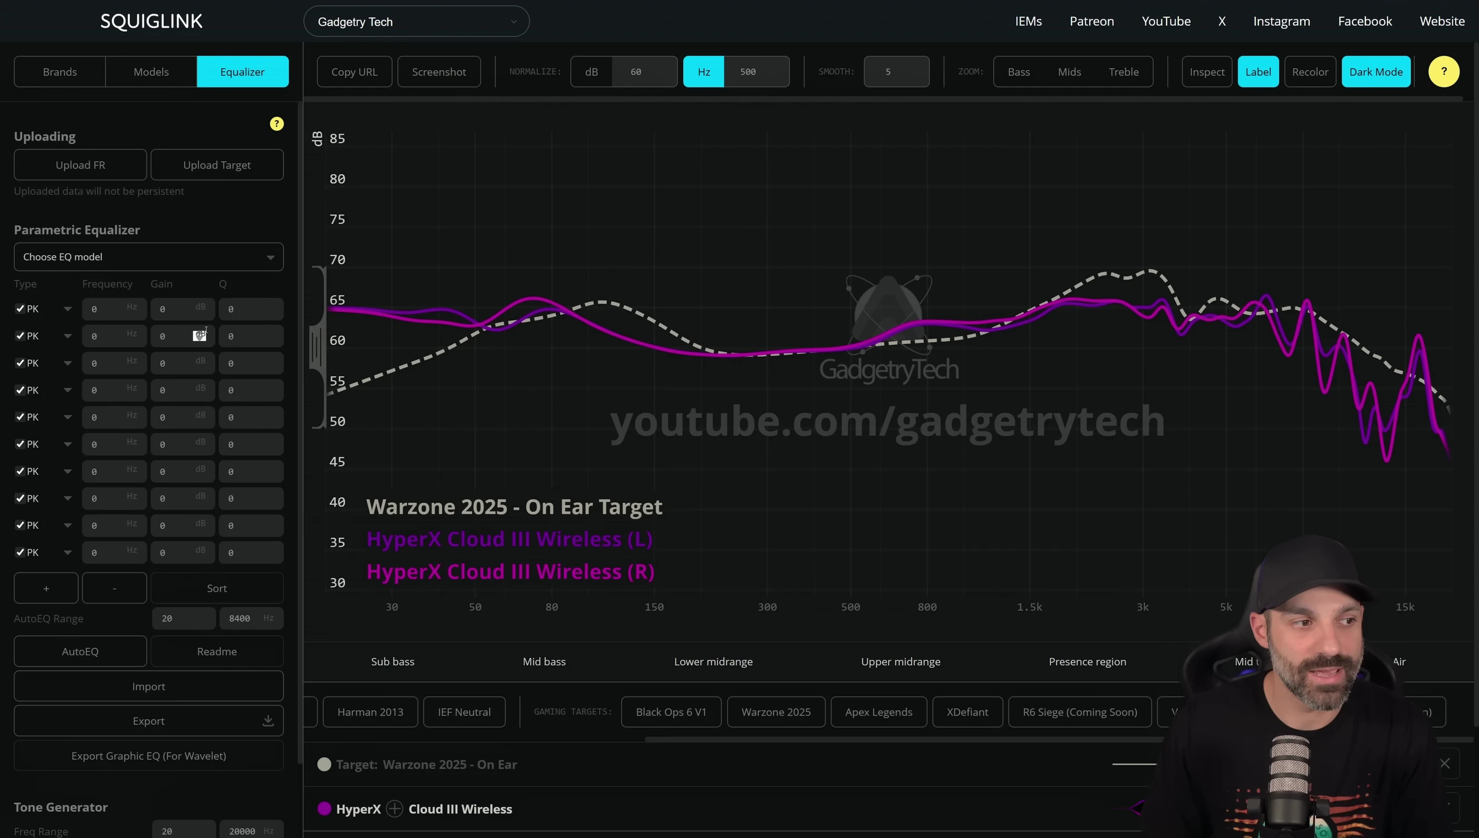Viewport: 1479px width, 838px height.
Task: Click the Export Graphic EQ (For Wavelet) button
Action: point(149,755)
